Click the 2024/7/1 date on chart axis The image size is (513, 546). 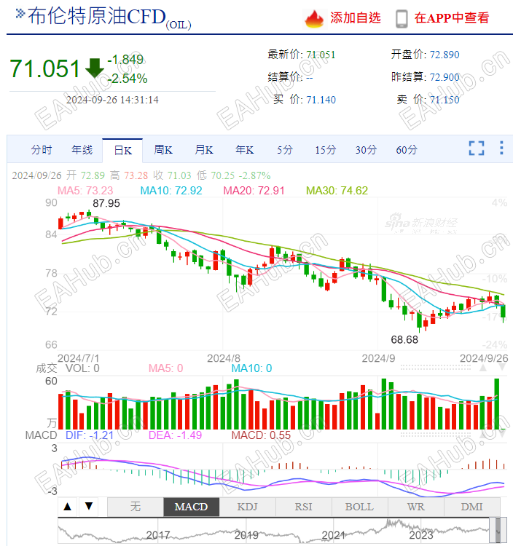79,358
